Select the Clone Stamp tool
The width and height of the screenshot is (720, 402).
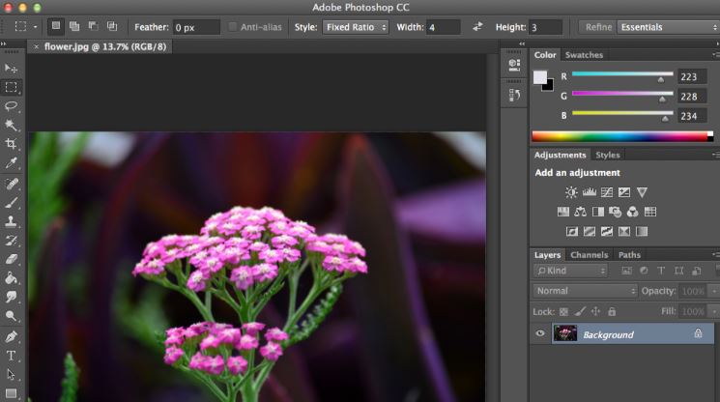(x=11, y=221)
